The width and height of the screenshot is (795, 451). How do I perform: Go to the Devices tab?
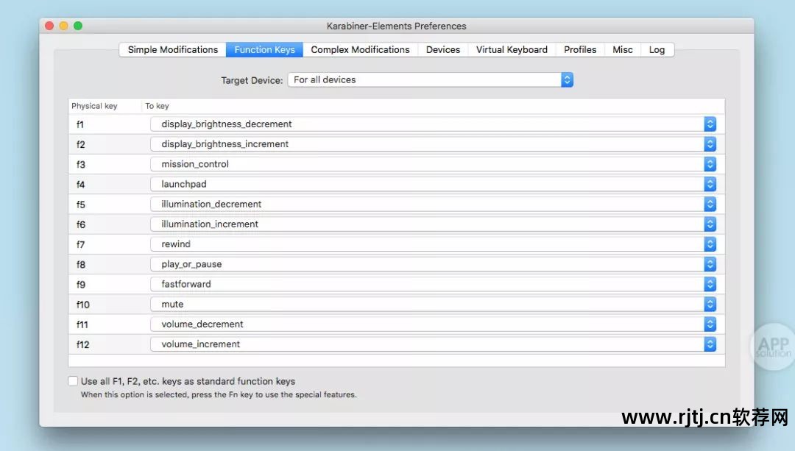tap(442, 49)
